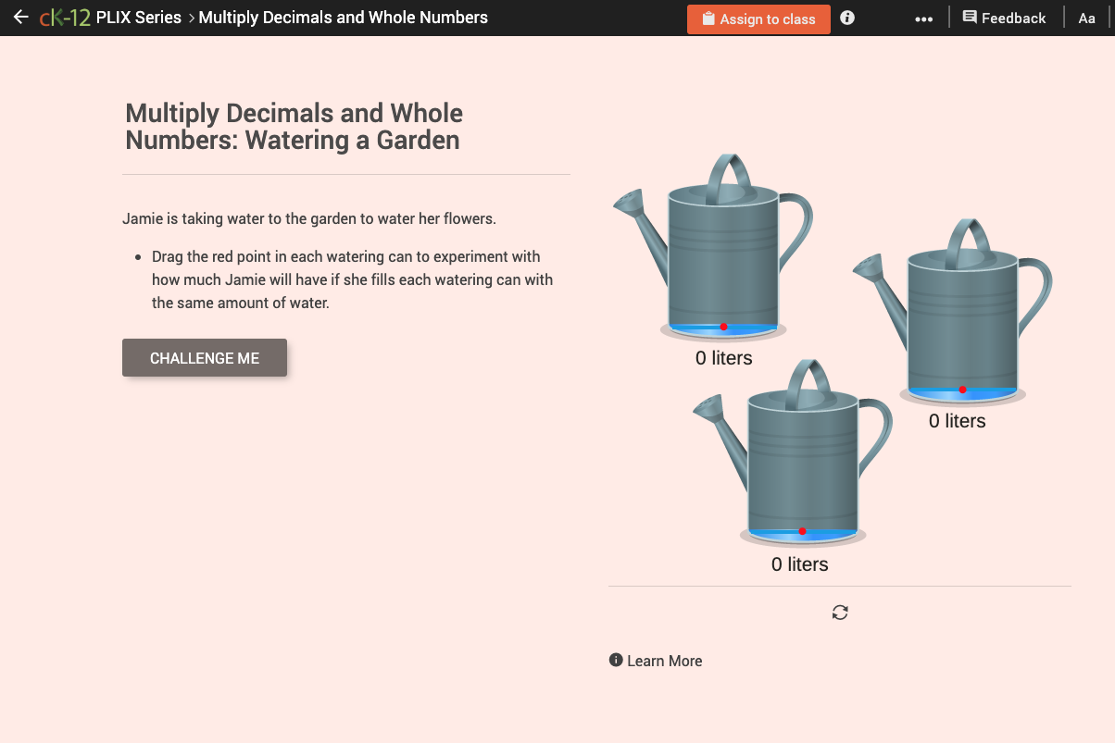The height and width of the screenshot is (743, 1115).
Task: Click the back arrow in the top bar
Action: 20,16
